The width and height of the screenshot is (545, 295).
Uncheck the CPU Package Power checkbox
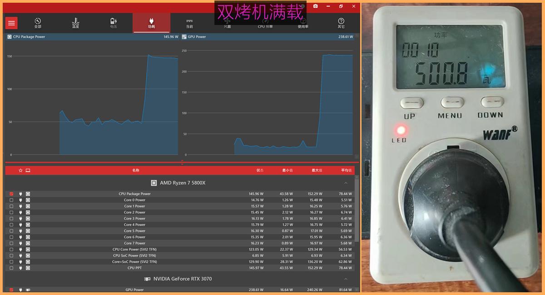[11, 194]
